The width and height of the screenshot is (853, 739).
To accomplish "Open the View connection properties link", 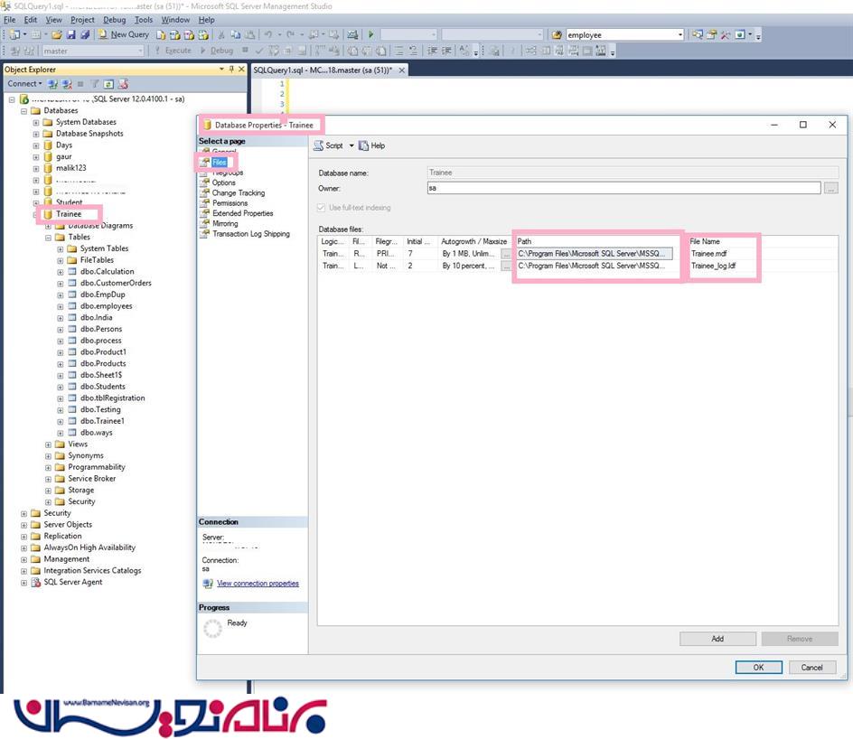I will [x=258, y=584].
